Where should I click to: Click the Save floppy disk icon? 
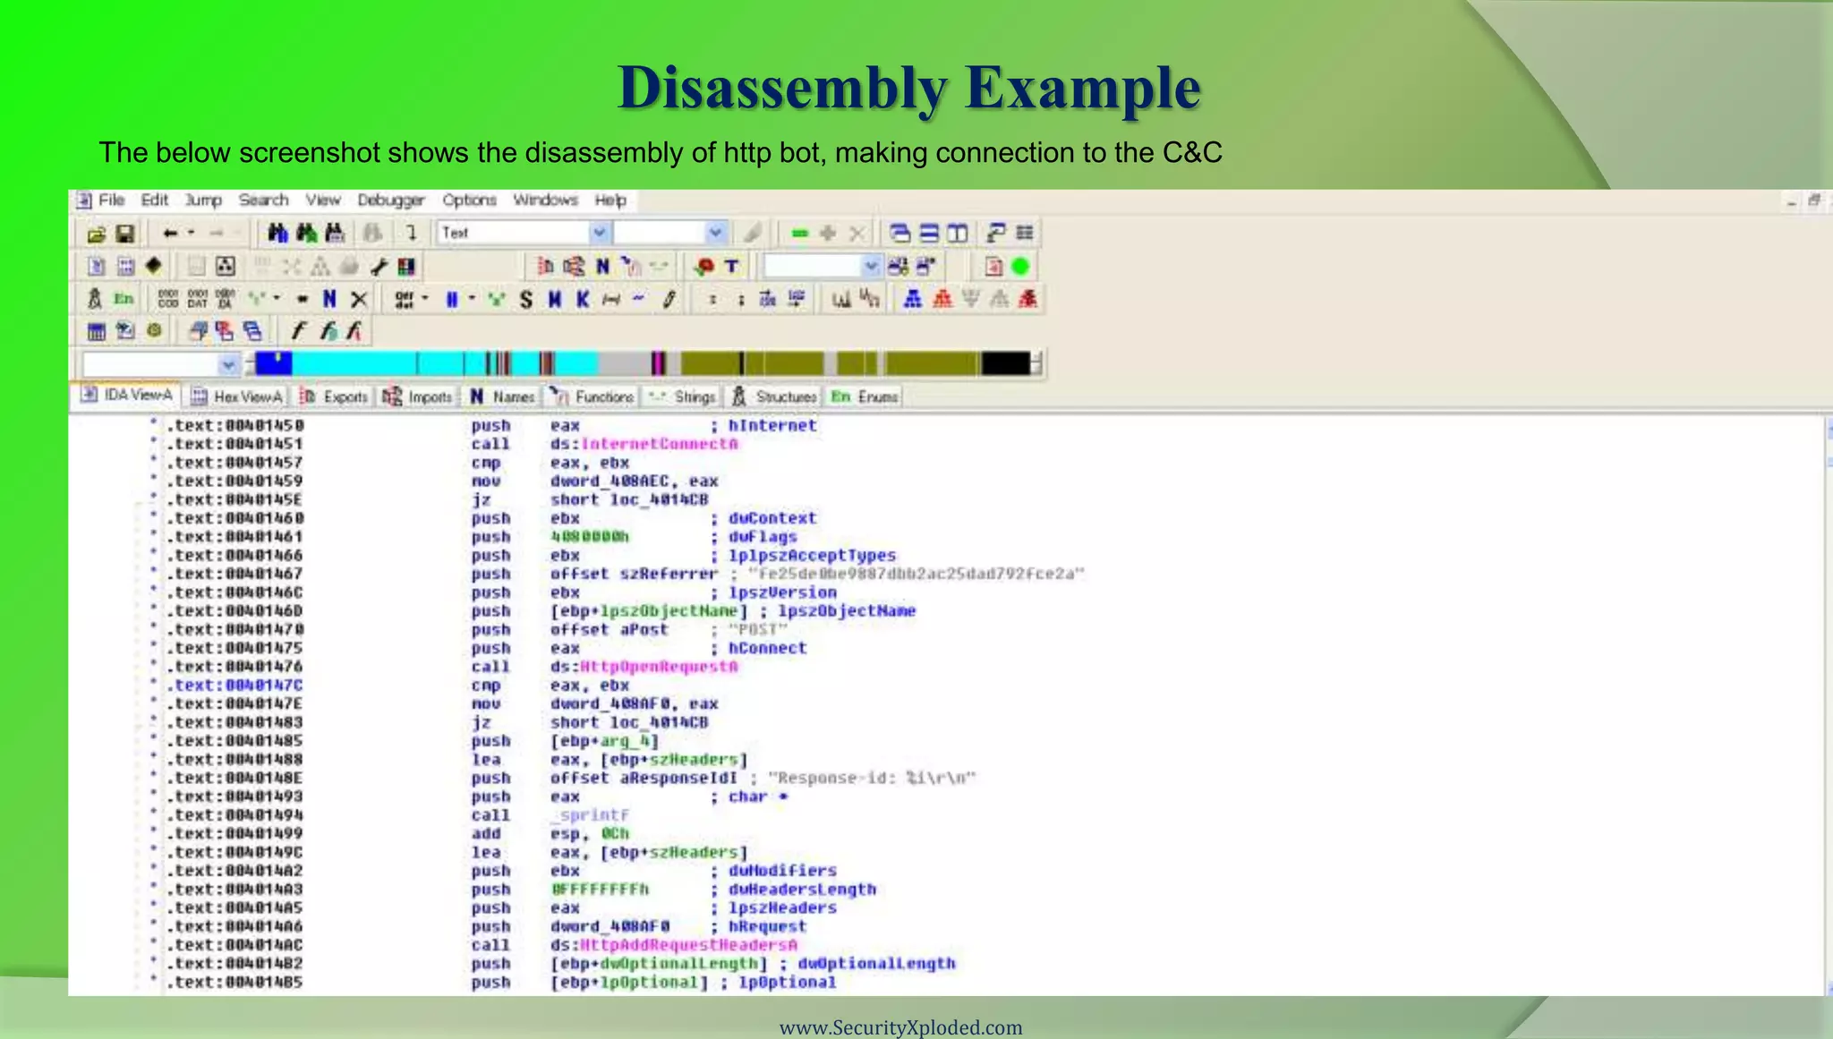(x=125, y=234)
